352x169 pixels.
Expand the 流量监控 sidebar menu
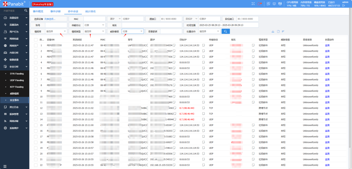pos(15,18)
